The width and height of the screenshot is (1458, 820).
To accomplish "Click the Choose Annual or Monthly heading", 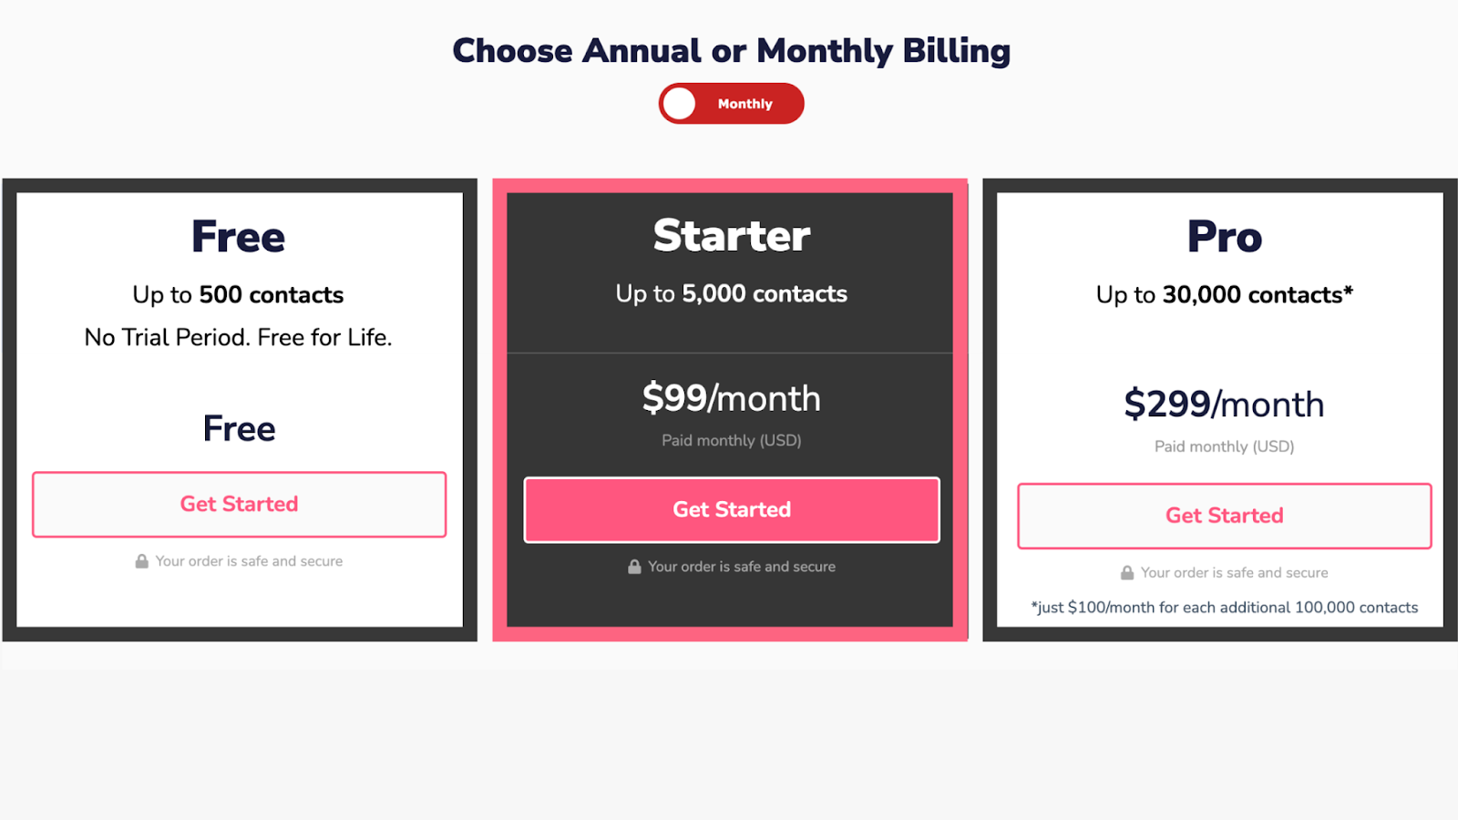I will click(731, 51).
